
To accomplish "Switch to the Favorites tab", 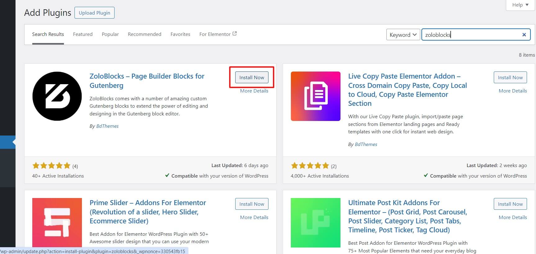I will point(180,34).
